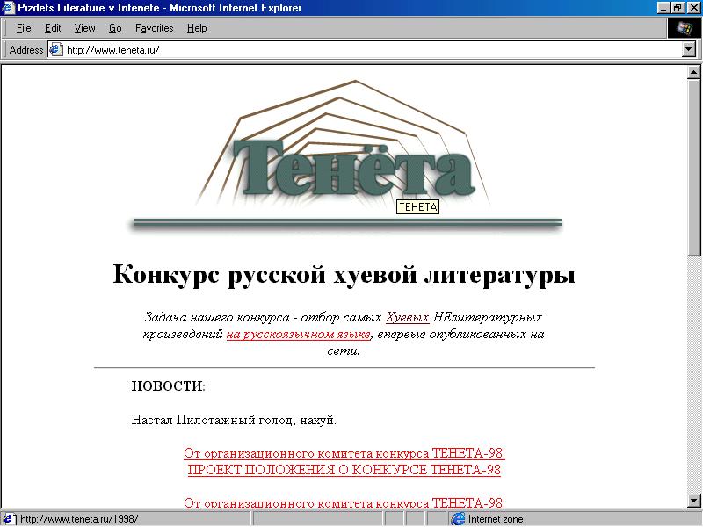Open 'ПРОЕКТ ПОЛОЖЕНИЯ О КОНКУРСЕ ТЕНЕТА-98' link
Screen dimensions: 703x527
(x=344, y=470)
